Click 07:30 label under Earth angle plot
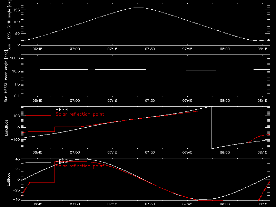The image size is (276, 207). (150, 49)
